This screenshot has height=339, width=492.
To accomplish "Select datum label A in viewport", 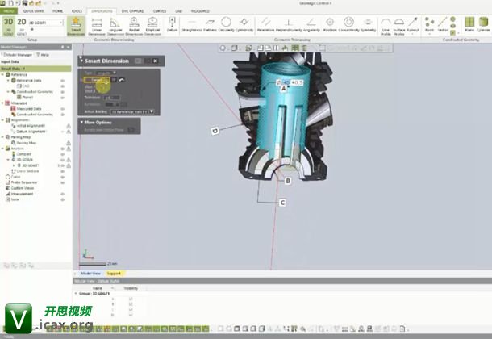I will [x=284, y=89].
